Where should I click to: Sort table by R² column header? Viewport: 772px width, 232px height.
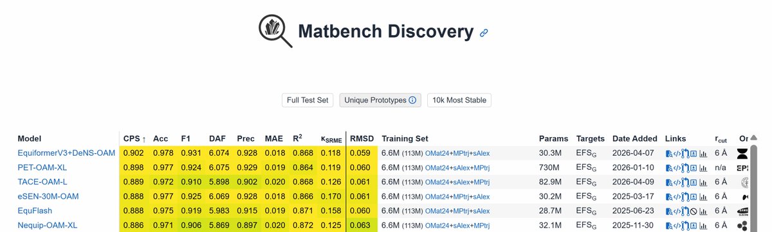[x=298, y=138]
